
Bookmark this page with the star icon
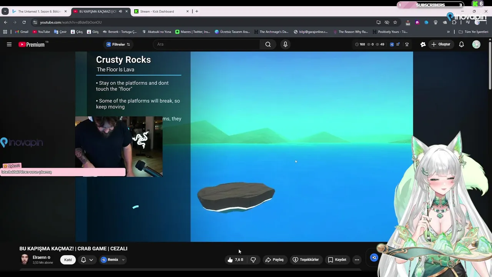[395, 22]
